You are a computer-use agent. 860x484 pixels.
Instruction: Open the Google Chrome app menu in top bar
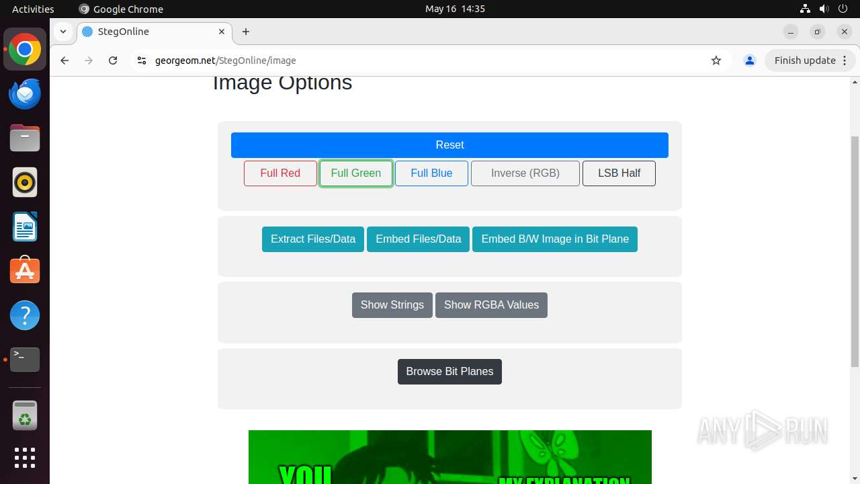[121, 9]
